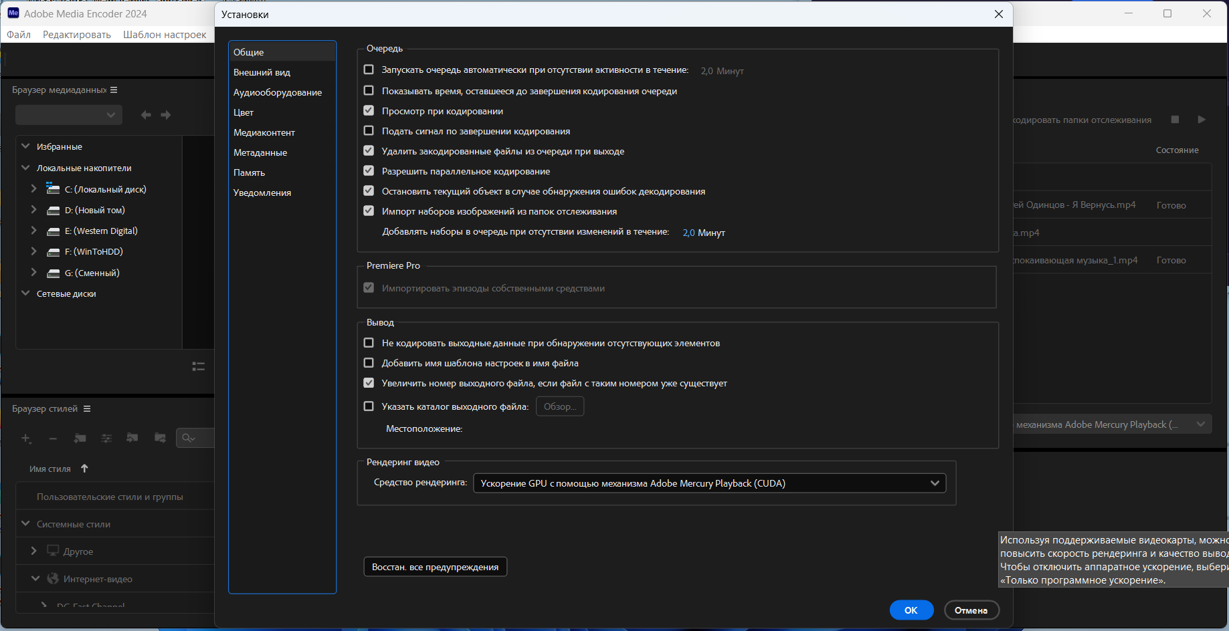Open the Редактировать menu
1229x631 pixels.
(x=77, y=35)
